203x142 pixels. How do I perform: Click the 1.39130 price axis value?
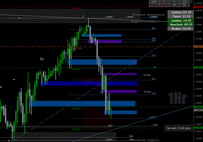pos(198,89)
